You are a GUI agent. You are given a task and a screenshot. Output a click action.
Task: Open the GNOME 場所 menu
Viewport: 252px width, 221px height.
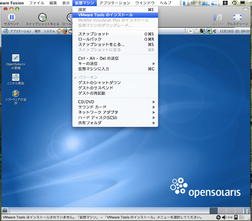37,31
